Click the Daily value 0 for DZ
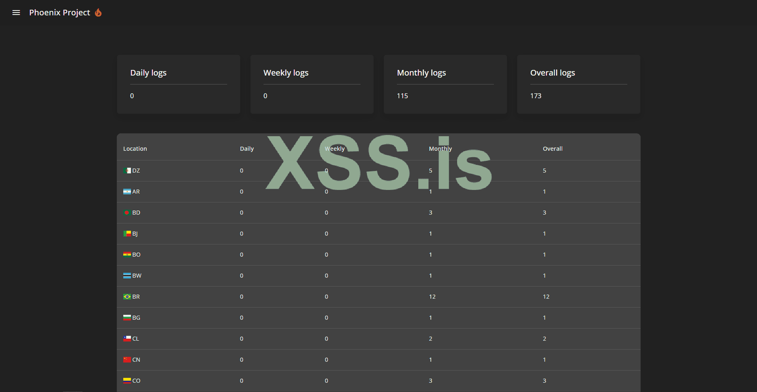 click(x=242, y=171)
